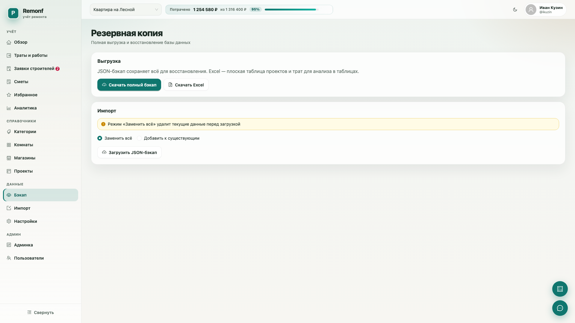Open Иван Кузин profile menu

(545, 10)
